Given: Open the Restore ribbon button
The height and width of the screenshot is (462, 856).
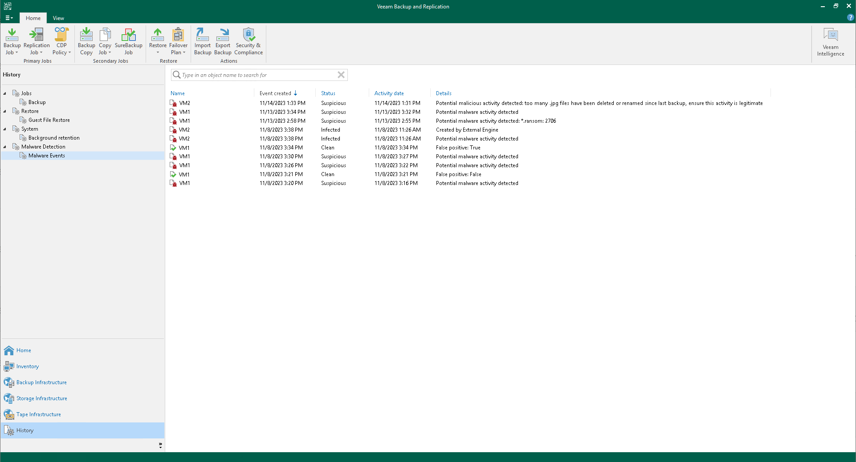Looking at the screenshot, I should point(158,41).
